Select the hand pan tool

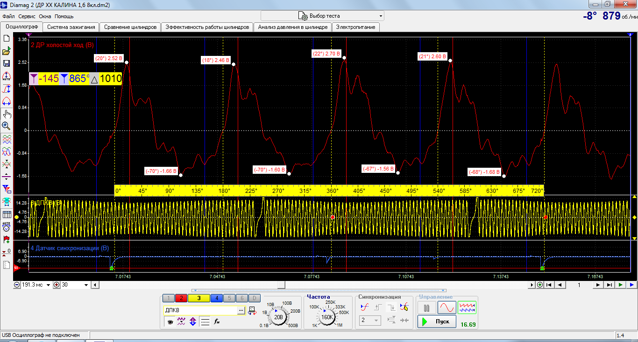coord(7,114)
